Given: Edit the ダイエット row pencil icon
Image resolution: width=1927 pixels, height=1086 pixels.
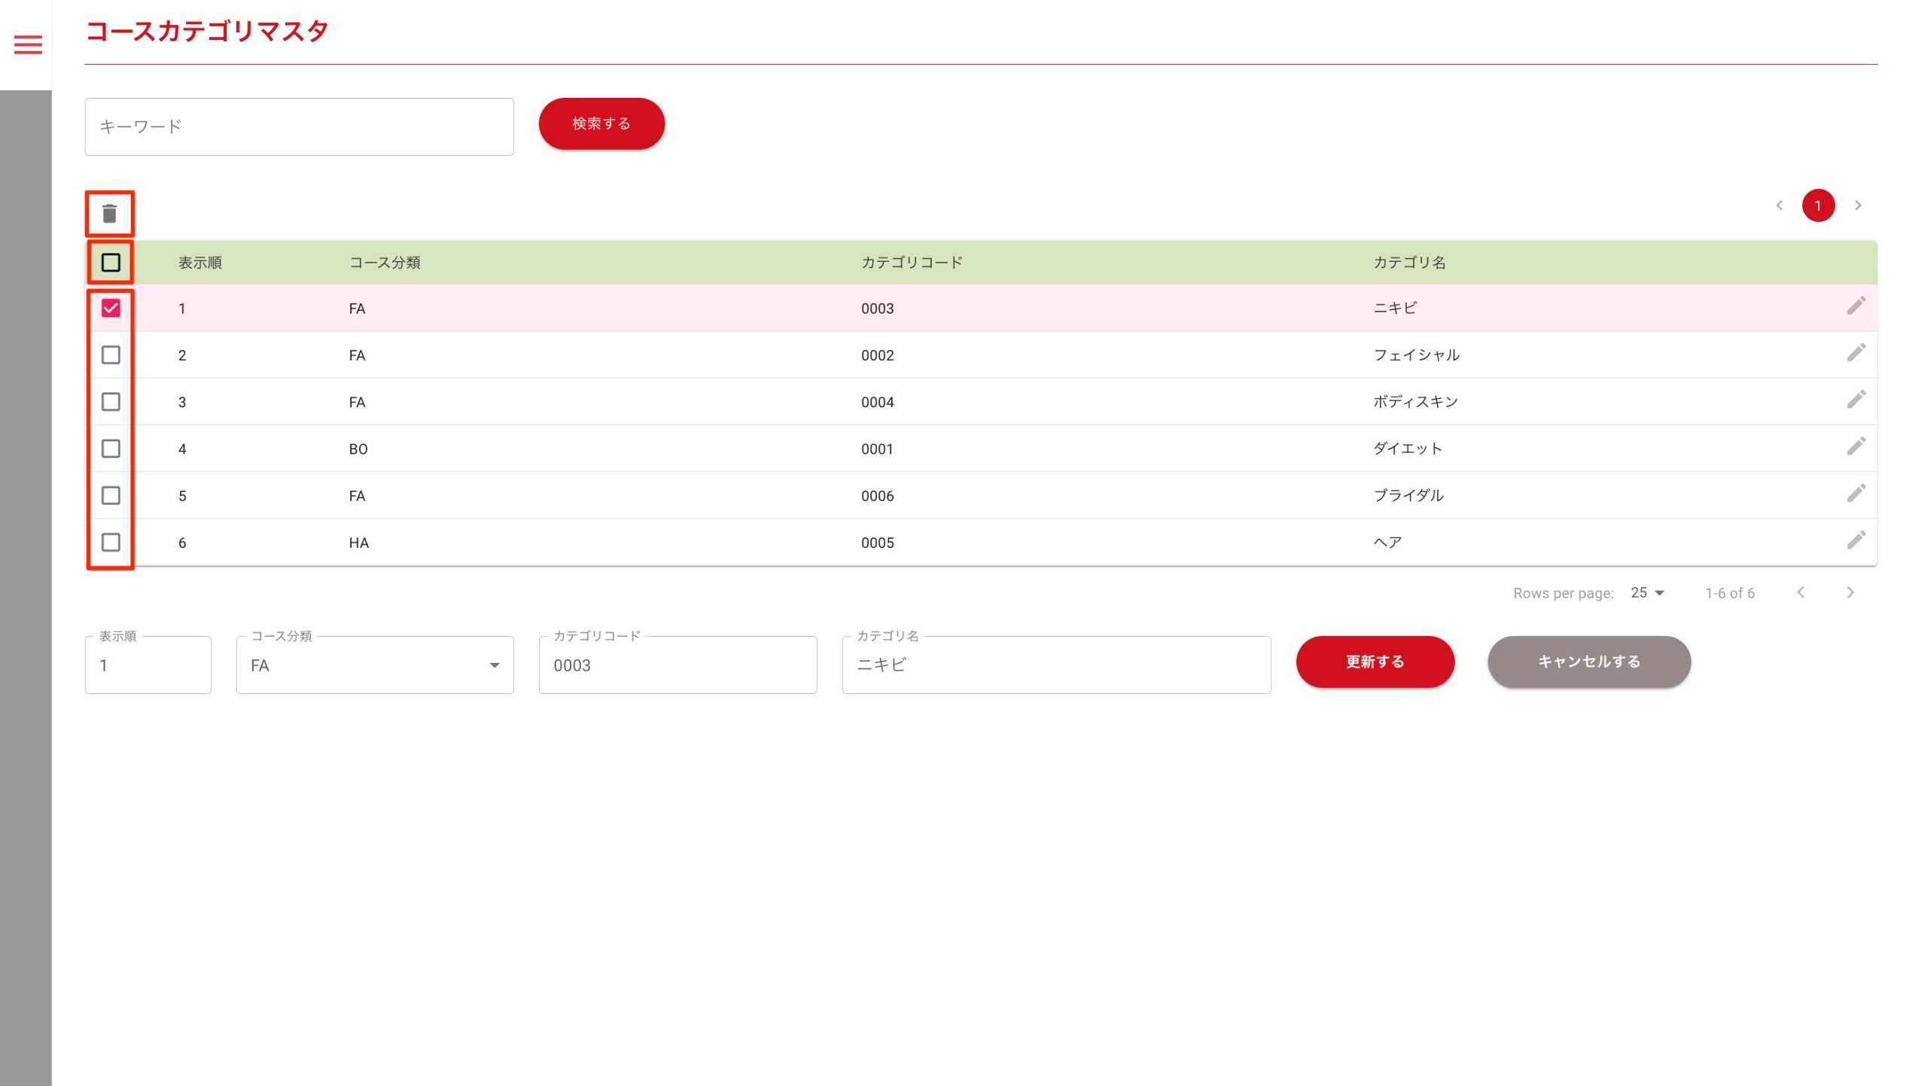Looking at the screenshot, I should click(x=1855, y=446).
